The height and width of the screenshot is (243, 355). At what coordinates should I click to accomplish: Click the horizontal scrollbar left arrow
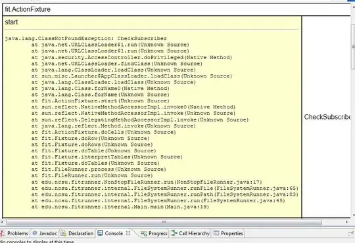tap(2, 222)
